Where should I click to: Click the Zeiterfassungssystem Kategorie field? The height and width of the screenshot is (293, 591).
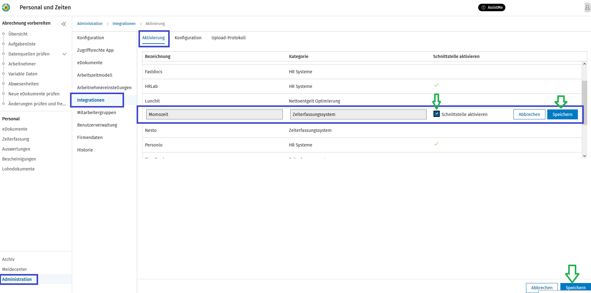coord(358,114)
